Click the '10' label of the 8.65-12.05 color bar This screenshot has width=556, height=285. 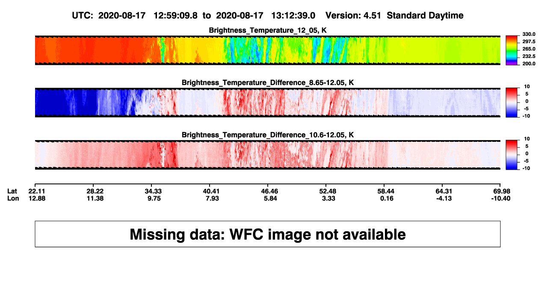526,87
